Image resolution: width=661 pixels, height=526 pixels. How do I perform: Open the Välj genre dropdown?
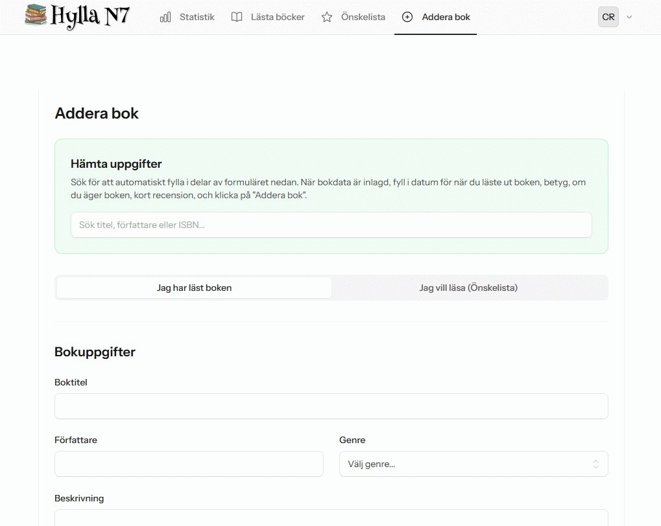point(464,464)
